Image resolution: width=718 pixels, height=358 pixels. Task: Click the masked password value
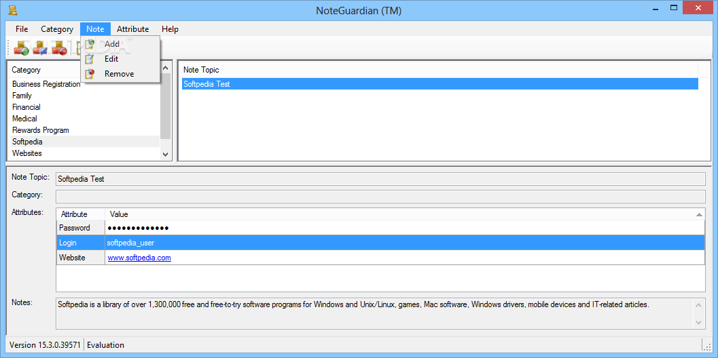pyautogui.click(x=138, y=228)
